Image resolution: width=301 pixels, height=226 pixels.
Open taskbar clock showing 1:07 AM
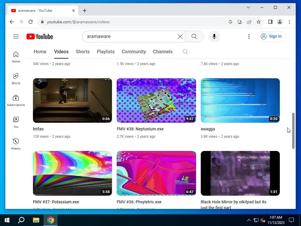pyautogui.click(x=276, y=220)
